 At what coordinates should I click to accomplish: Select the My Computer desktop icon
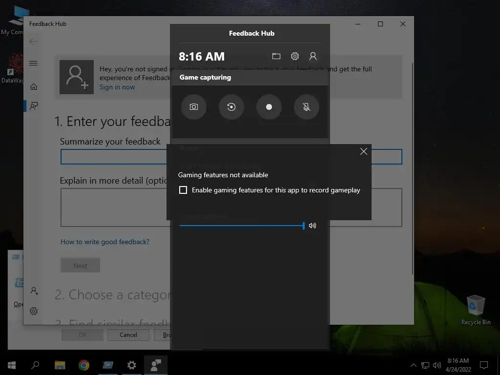[12, 21]
